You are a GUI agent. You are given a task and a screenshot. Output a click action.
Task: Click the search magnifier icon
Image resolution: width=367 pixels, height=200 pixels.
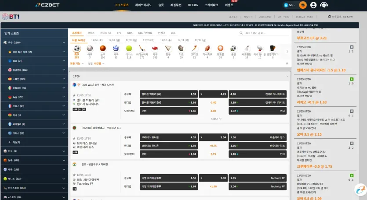pos(241,33)
